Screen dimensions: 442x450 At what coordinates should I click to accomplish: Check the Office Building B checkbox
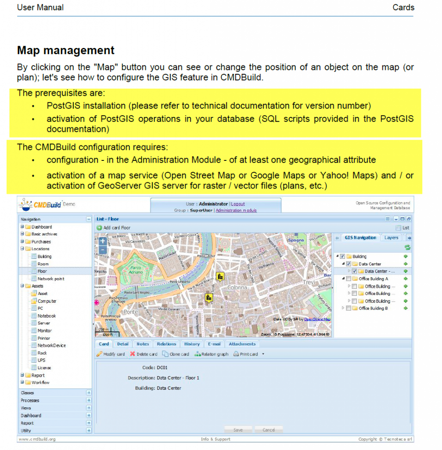click(348, 308)
